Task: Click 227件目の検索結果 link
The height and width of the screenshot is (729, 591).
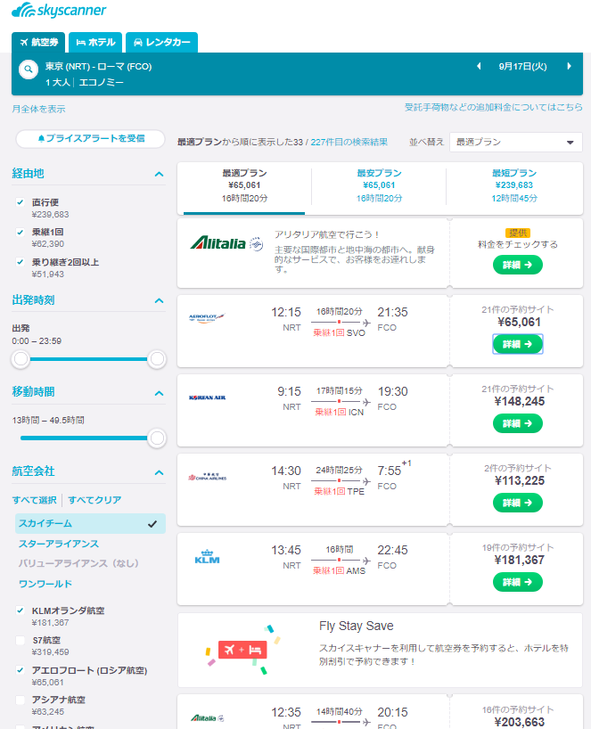Action: (349, 143)
